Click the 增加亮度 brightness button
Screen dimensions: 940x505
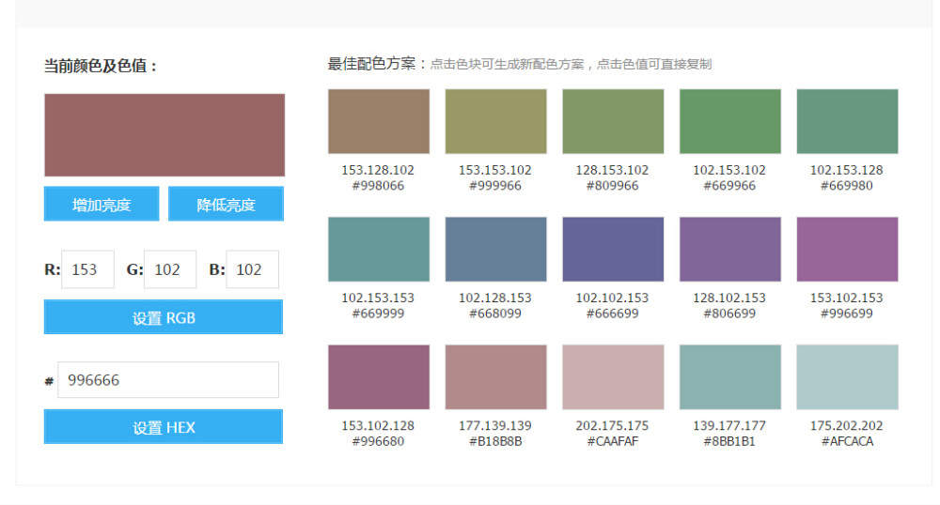point(102,205)
